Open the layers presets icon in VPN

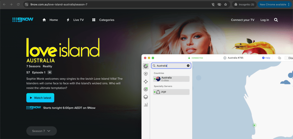pyautogui.click(x=146, y=97)
